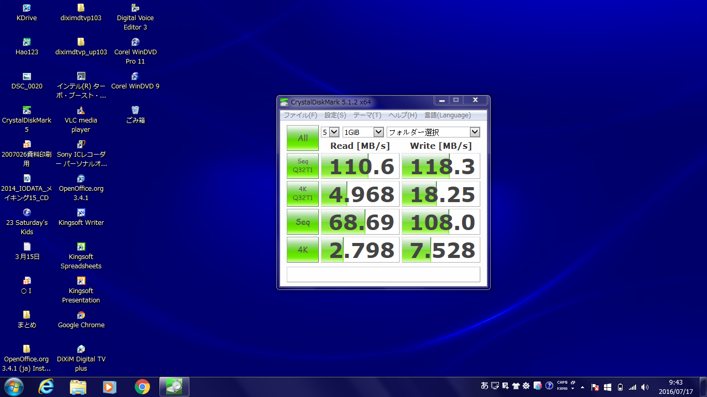Viewport: 707px width, 397px height.
Task: Select the Kingsoft Presentation shortcut
Action: [81, 290]
